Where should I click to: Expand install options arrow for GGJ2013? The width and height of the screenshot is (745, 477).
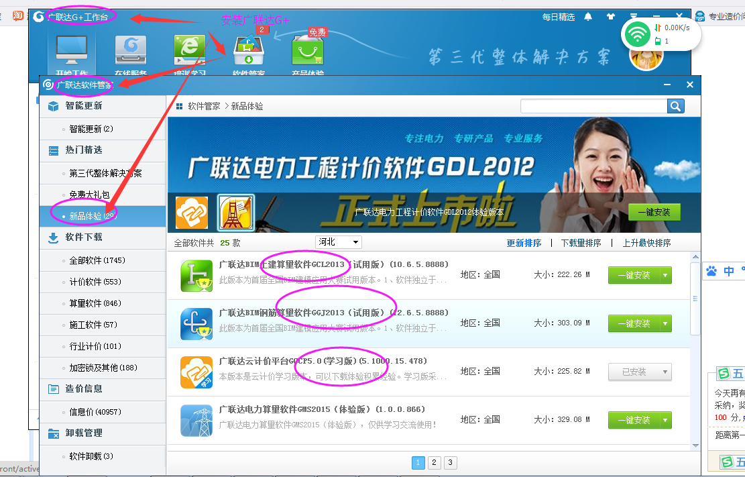coord(665,324)
